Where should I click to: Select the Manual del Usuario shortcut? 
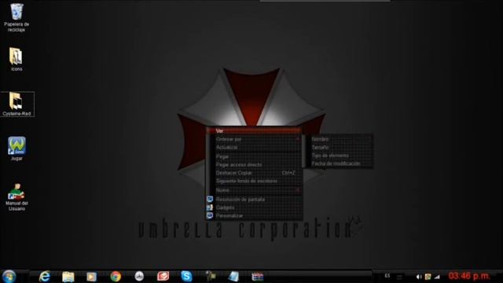(17, 197)
